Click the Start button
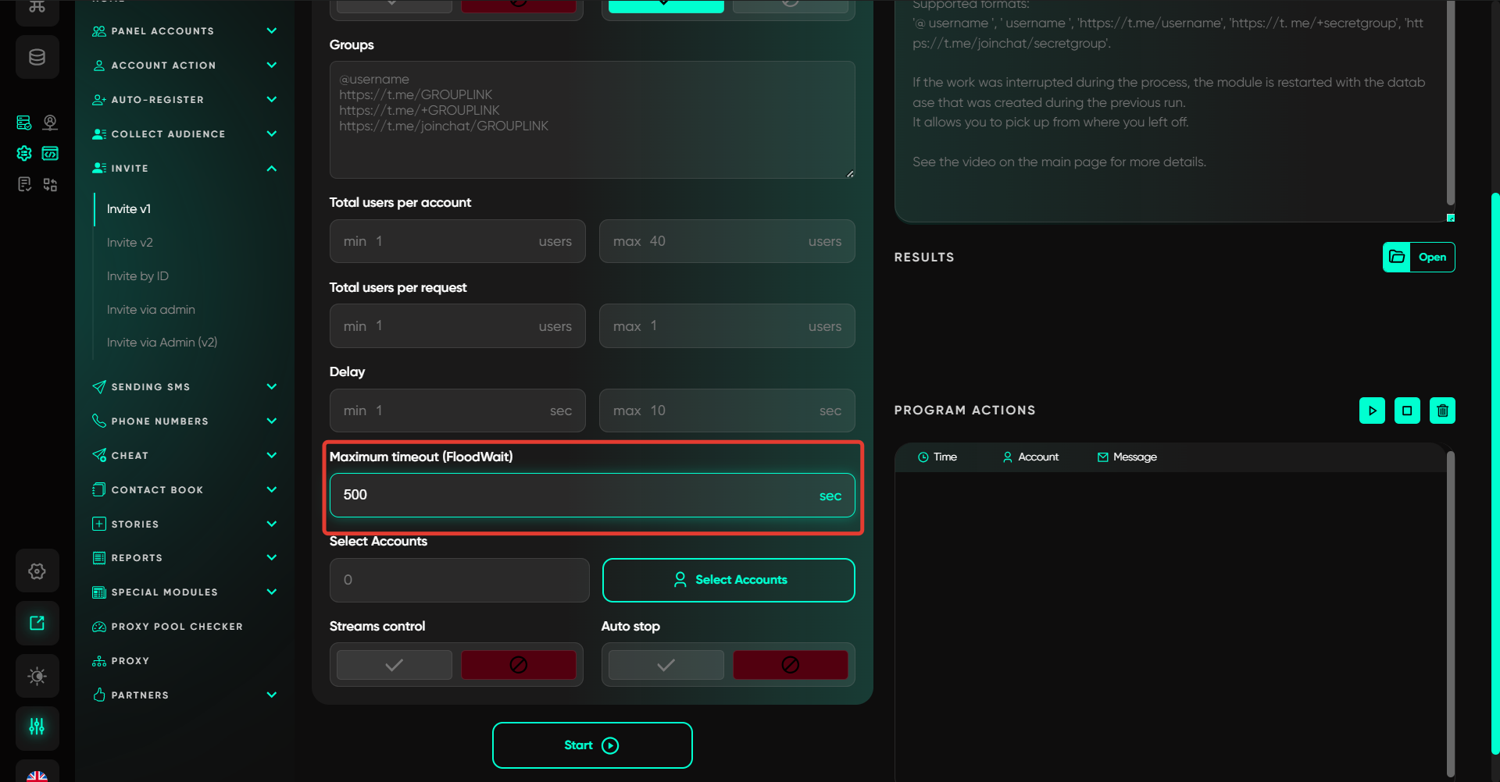This screenshot has width=1500, height=782. pyautogui.click(x=592, y=745)
